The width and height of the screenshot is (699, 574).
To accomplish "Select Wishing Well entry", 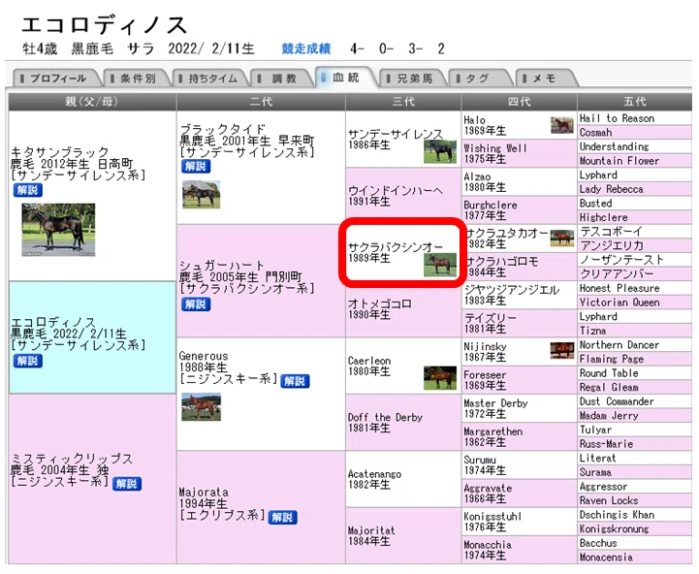I will pyautogui.click(x=520, y=153).
